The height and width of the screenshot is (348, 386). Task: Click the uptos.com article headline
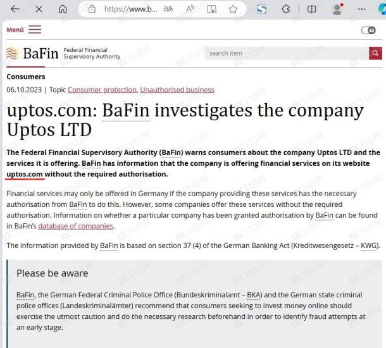[185, 120]
